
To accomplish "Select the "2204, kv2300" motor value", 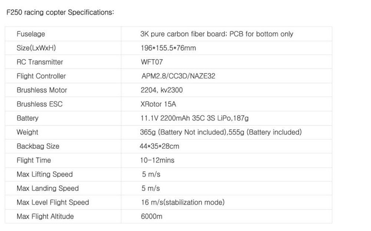I will [x=161, y=90].
